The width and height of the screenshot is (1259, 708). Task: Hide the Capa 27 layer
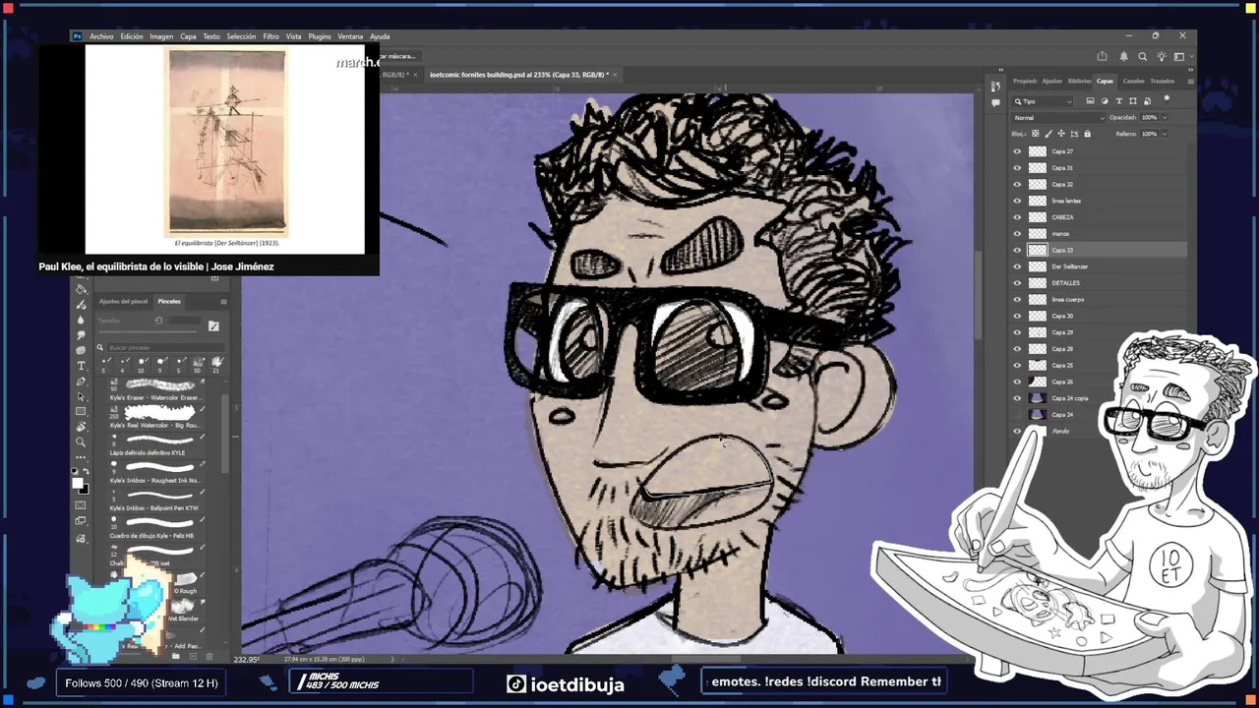coord(1017,151)
